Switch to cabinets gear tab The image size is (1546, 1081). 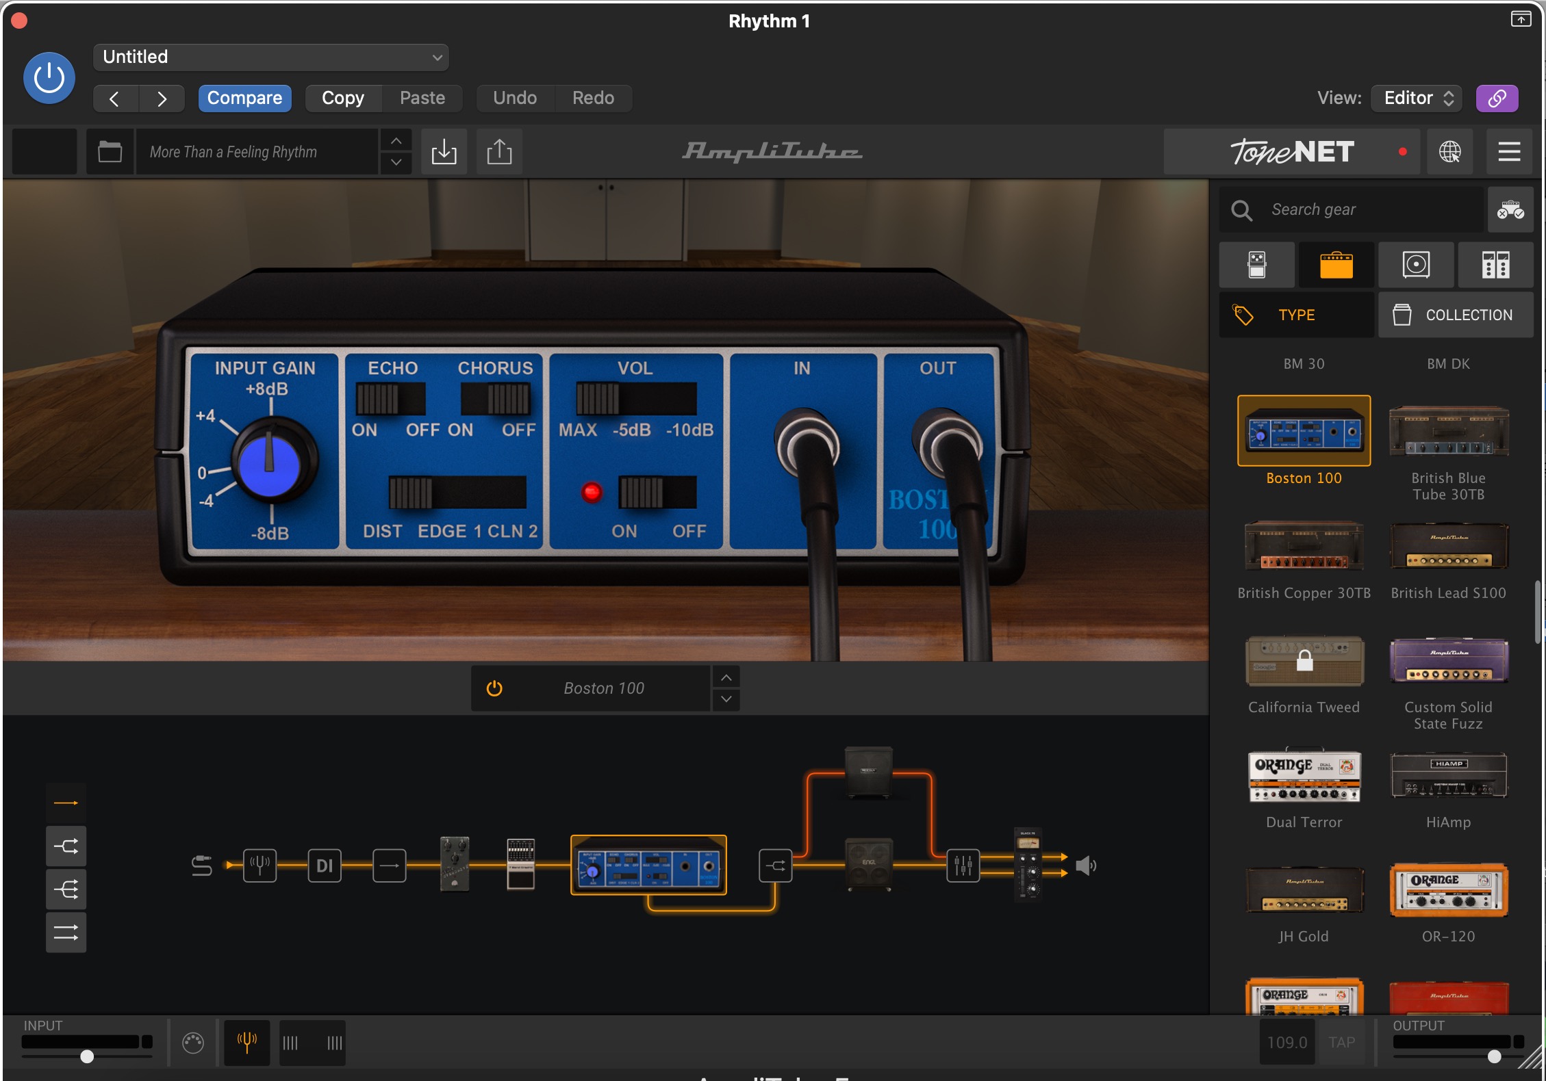1416,265
